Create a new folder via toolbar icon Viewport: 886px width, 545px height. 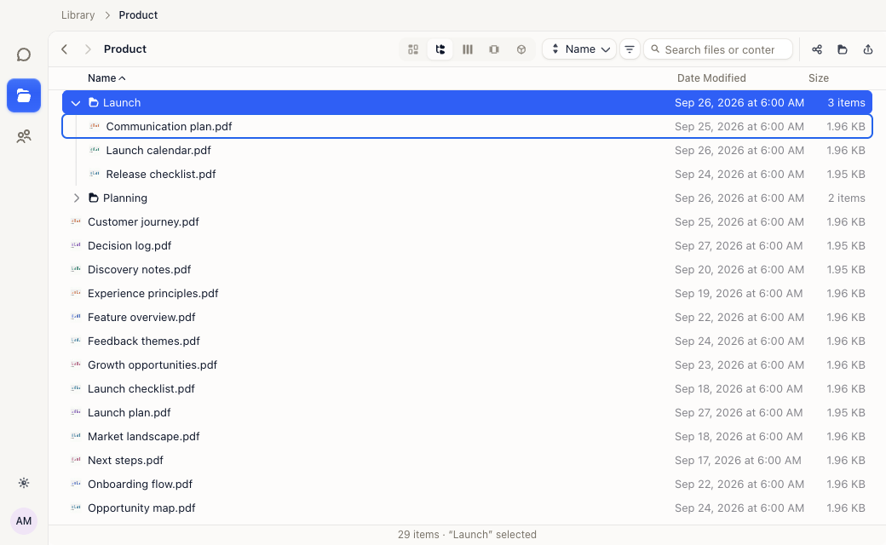(843, 49)
